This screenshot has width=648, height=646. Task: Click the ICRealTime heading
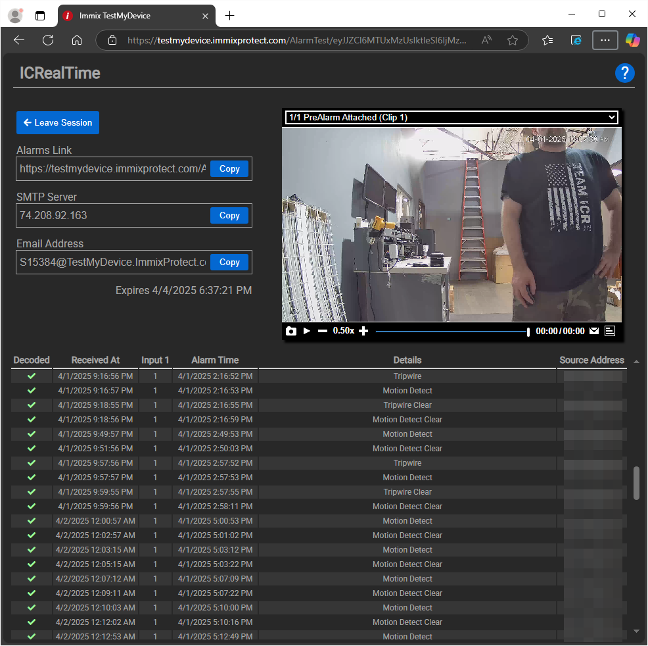(60, 73)
